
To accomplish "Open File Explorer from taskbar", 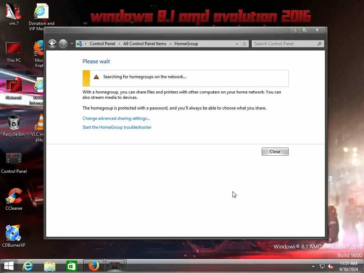I will coord(50,266).
